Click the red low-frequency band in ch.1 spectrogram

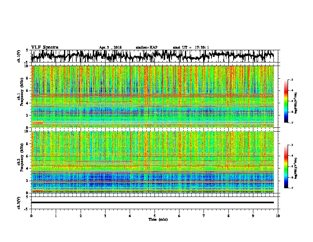[38, 123]
